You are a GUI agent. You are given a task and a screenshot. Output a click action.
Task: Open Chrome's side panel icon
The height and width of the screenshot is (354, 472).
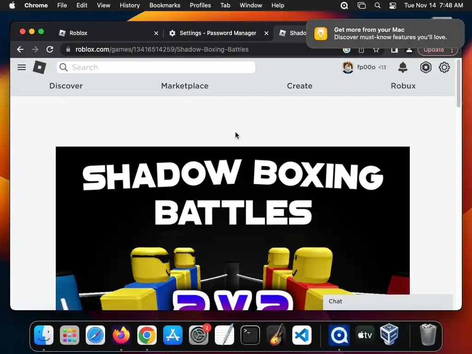(x=394, y=50)
